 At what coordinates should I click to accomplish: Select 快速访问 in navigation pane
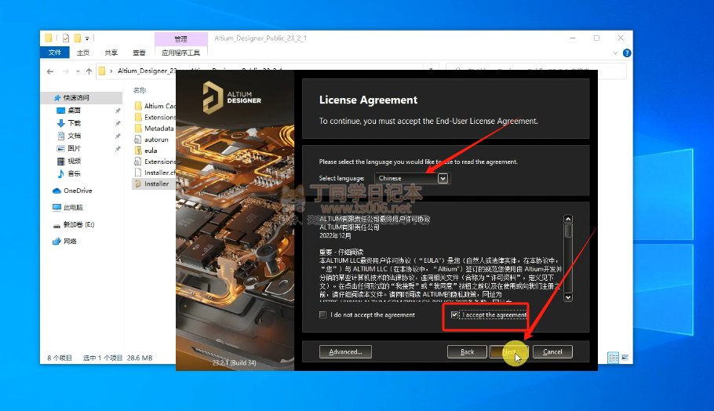tap(75, 97)
